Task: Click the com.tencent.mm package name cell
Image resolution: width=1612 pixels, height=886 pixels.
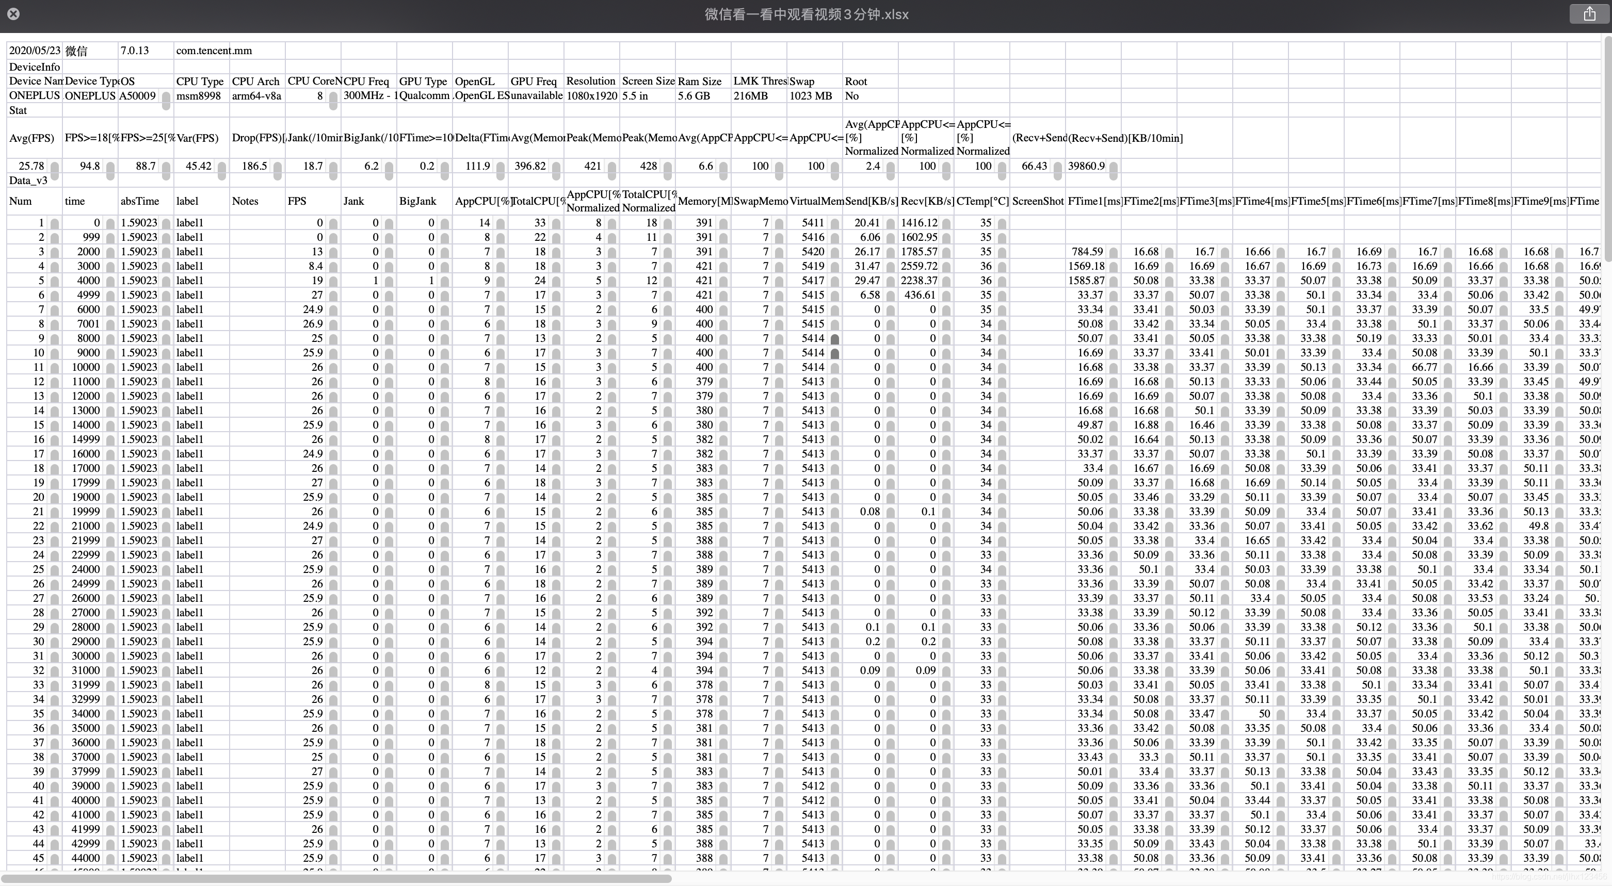Action: tap(214, 51)
